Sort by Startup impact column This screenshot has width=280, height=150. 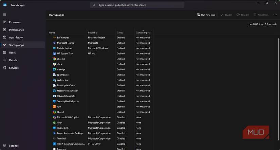pyautogui.click(x=143, y=33)
